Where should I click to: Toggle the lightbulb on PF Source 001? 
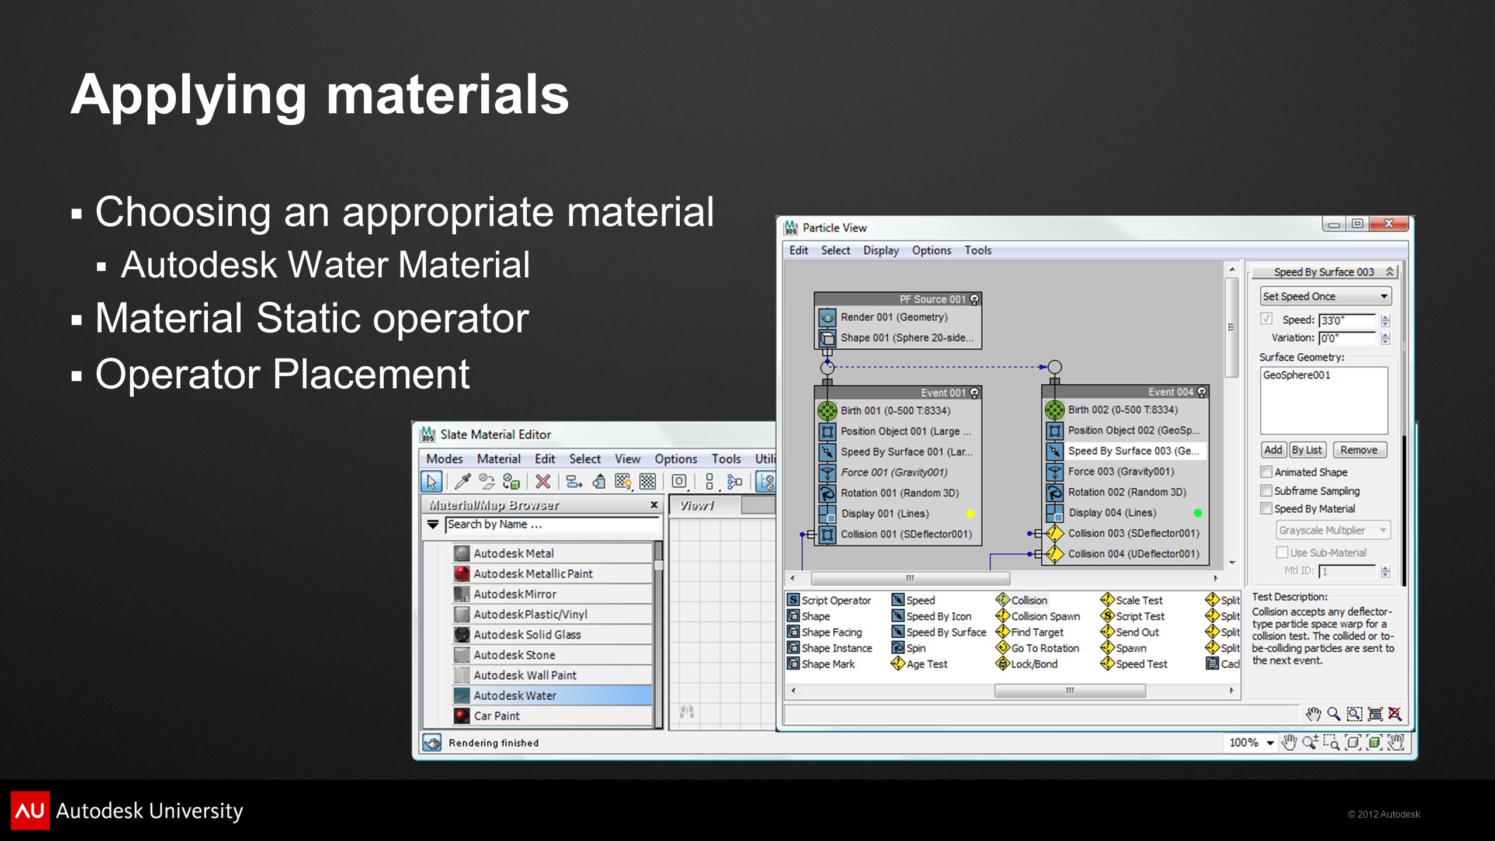974,300
